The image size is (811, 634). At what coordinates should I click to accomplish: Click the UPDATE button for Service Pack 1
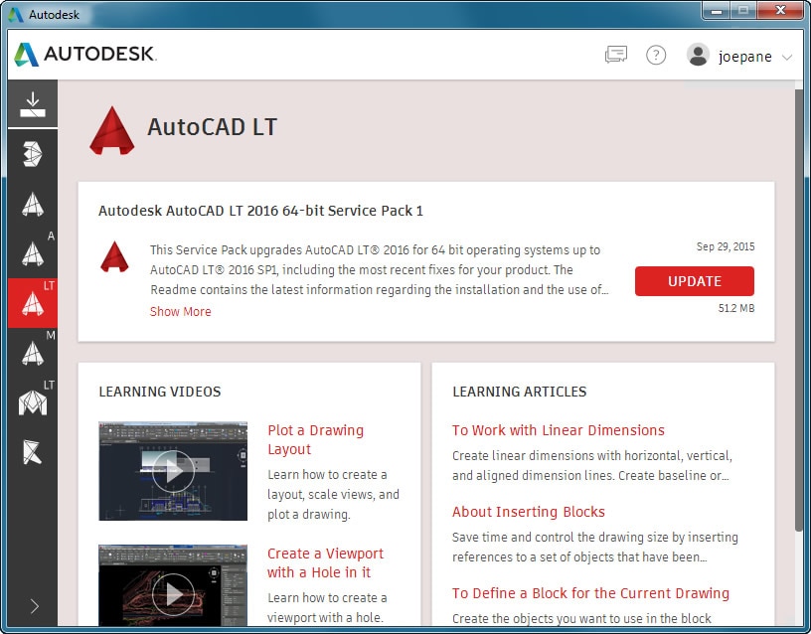tap(694, 281)
